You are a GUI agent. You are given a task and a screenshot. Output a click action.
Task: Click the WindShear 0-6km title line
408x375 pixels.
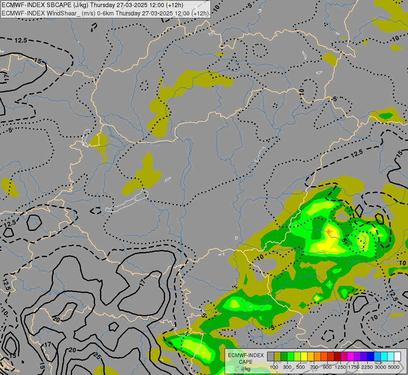point(105,13)
